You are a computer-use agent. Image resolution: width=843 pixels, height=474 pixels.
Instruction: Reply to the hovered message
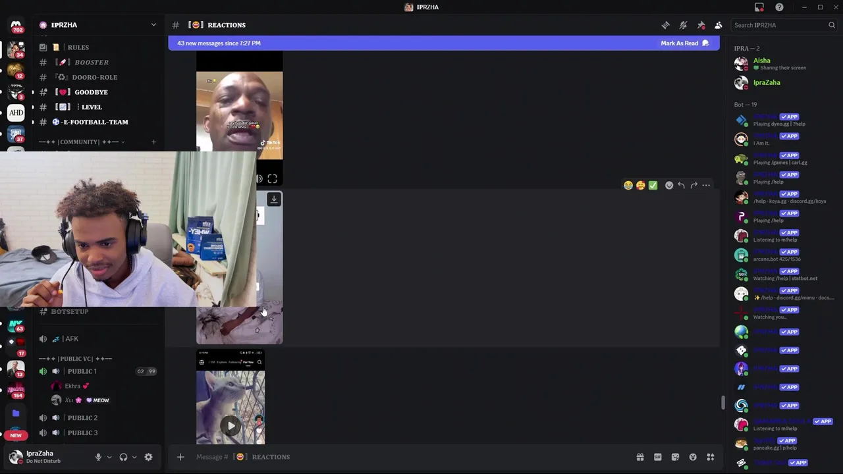click(x=682, y=186)
